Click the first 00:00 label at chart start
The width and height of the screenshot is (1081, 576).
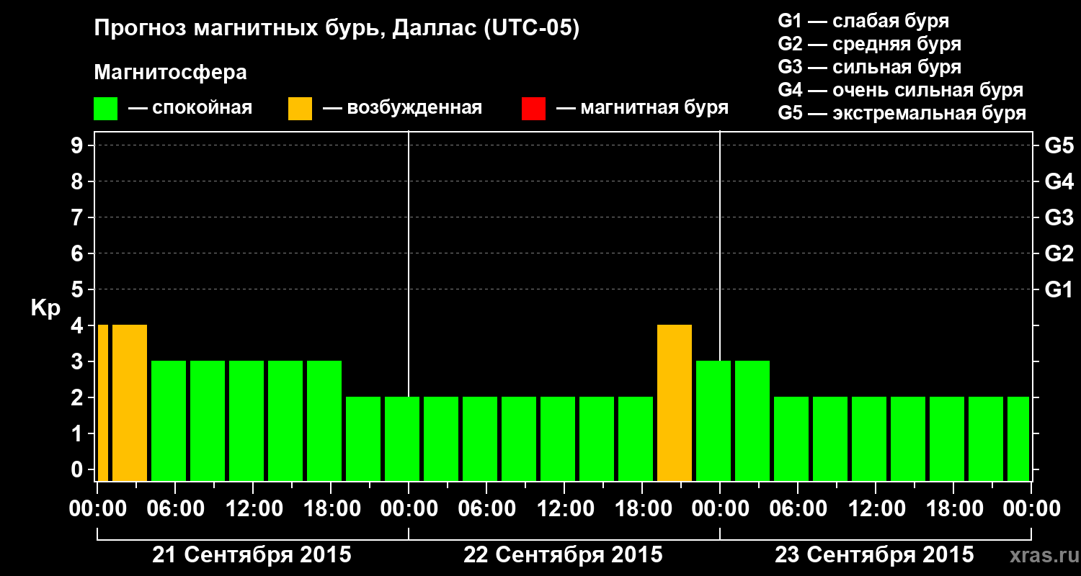[x=98, y=509]
